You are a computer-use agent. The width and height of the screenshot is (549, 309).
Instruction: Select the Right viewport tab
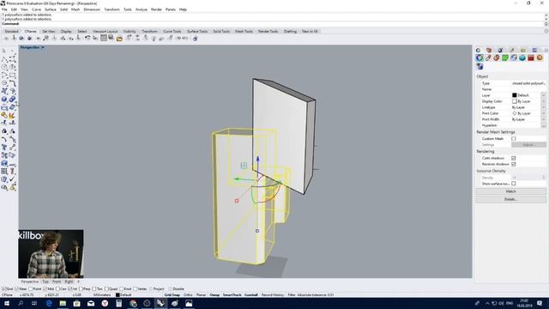pos(69,282)
